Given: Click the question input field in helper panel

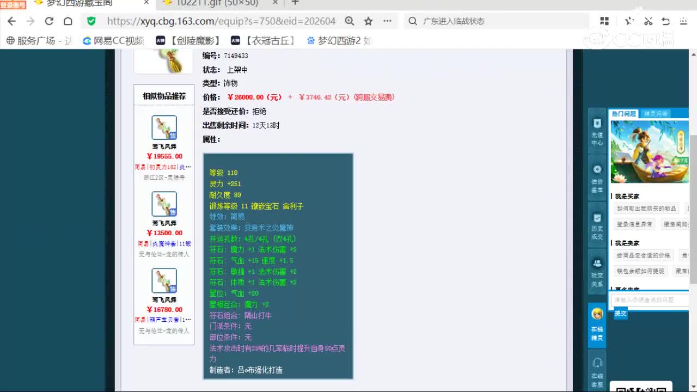Looking at the screenshot, I should 649,300.
